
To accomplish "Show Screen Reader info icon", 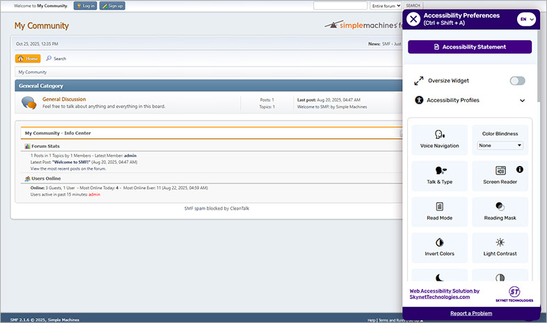I will pos(519,169).
